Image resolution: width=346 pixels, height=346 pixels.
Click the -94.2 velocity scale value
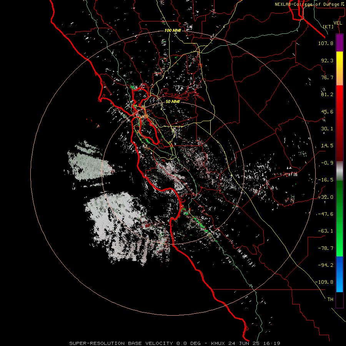tap(326, 265)
